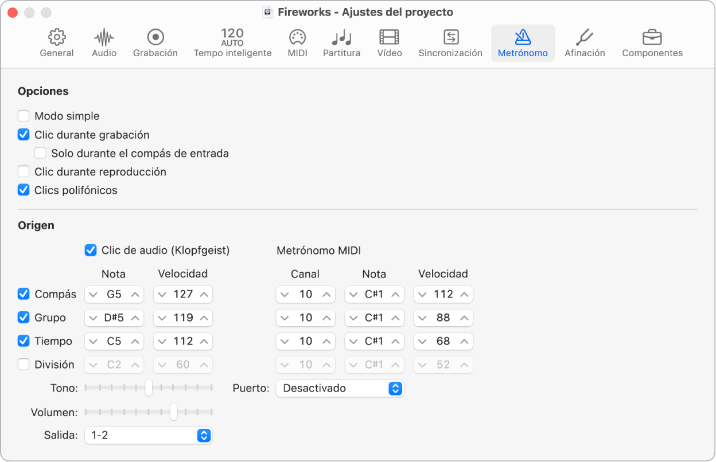Viewport: 716px width, 462px height.
Task: Increase Tiempo MIDI velocity 68
Action: point(464,341)
